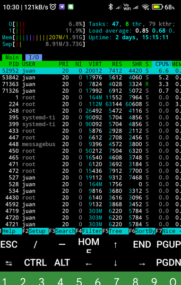
Task: Click the Load average readout
Action: click(132, 31)
